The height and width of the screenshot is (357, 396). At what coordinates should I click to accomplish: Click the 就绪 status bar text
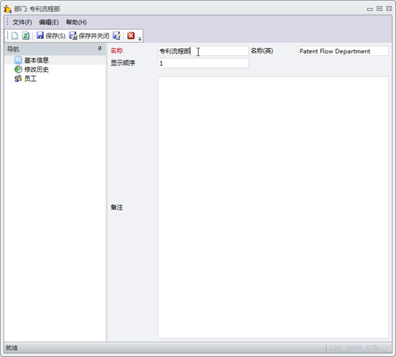(12, 348)
